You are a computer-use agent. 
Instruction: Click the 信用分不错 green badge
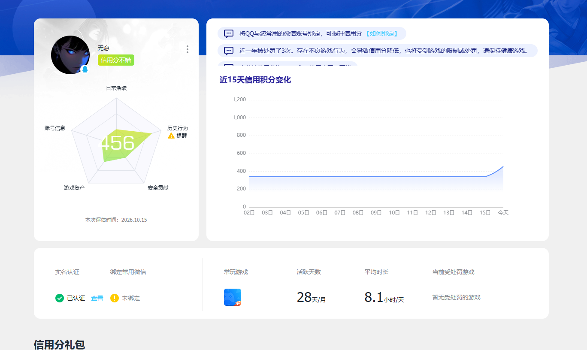pos(116,60)
